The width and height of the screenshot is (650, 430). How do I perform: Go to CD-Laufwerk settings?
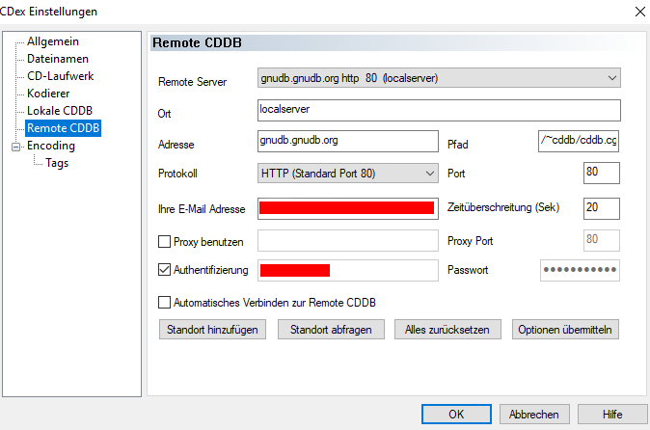[60, 76]
